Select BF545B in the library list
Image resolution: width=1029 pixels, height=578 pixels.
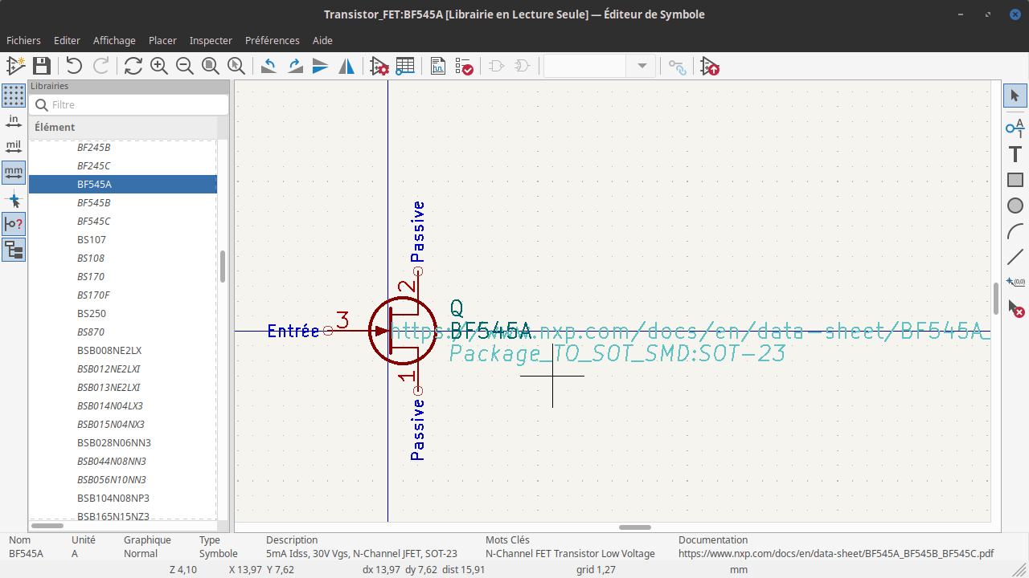(123, 203)
